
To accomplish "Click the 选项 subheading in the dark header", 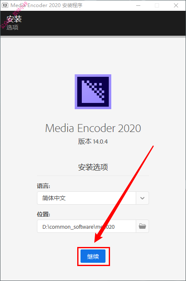I will [12, 27].
